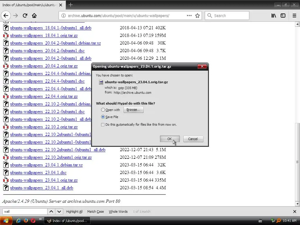Check Do this automatically for files
300x225 pixels.
pyautogui.click(x=103, y=125)
